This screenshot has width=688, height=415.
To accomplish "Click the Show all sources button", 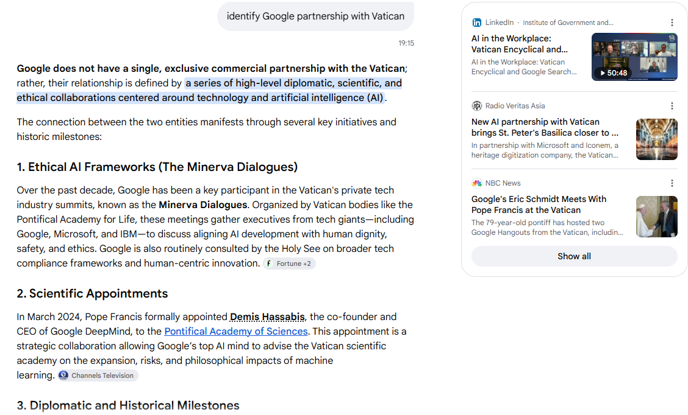I will point(574,257).
